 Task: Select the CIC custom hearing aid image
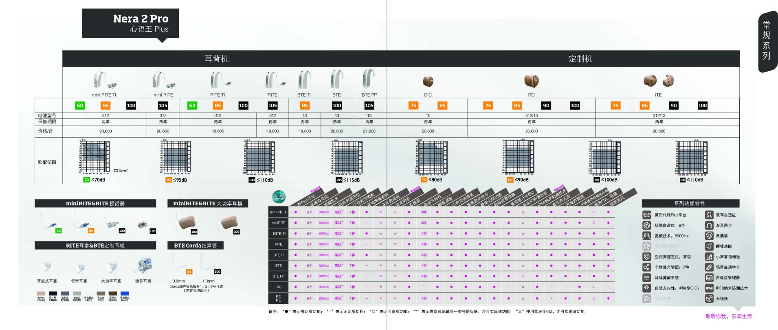[428, 81]
